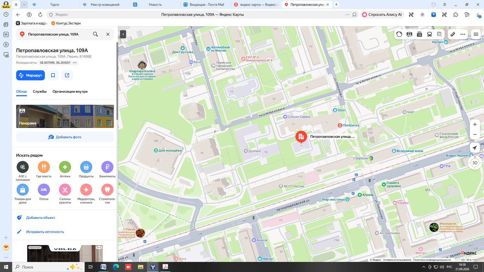484x272 pixels.
Task: Switch to the Обзор tab
Action: point(22,92)
